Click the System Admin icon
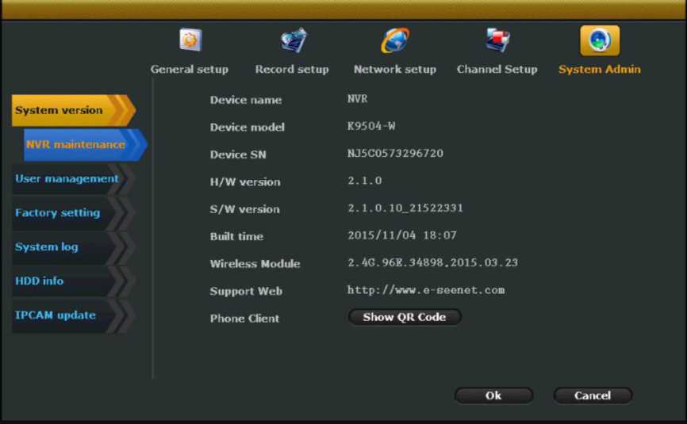 click(599, 40)
